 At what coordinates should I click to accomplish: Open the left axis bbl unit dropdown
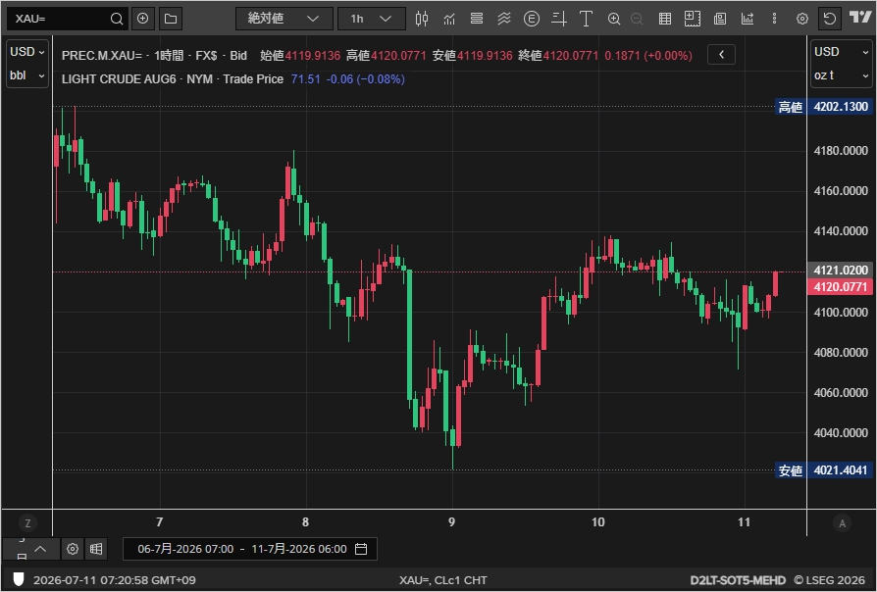coord(26,75)
